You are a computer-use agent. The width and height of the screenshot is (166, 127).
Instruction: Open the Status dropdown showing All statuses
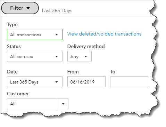point(35,56)
